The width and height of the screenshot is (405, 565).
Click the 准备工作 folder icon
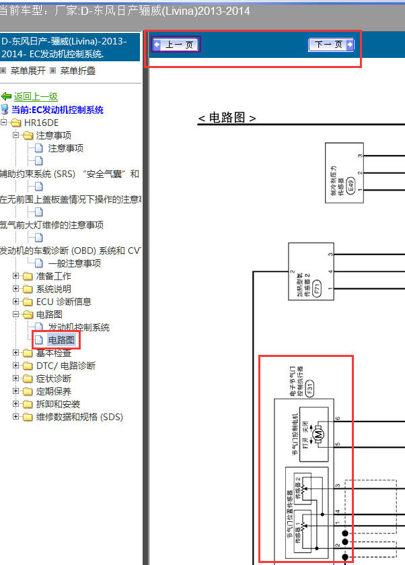click(28, 276)
